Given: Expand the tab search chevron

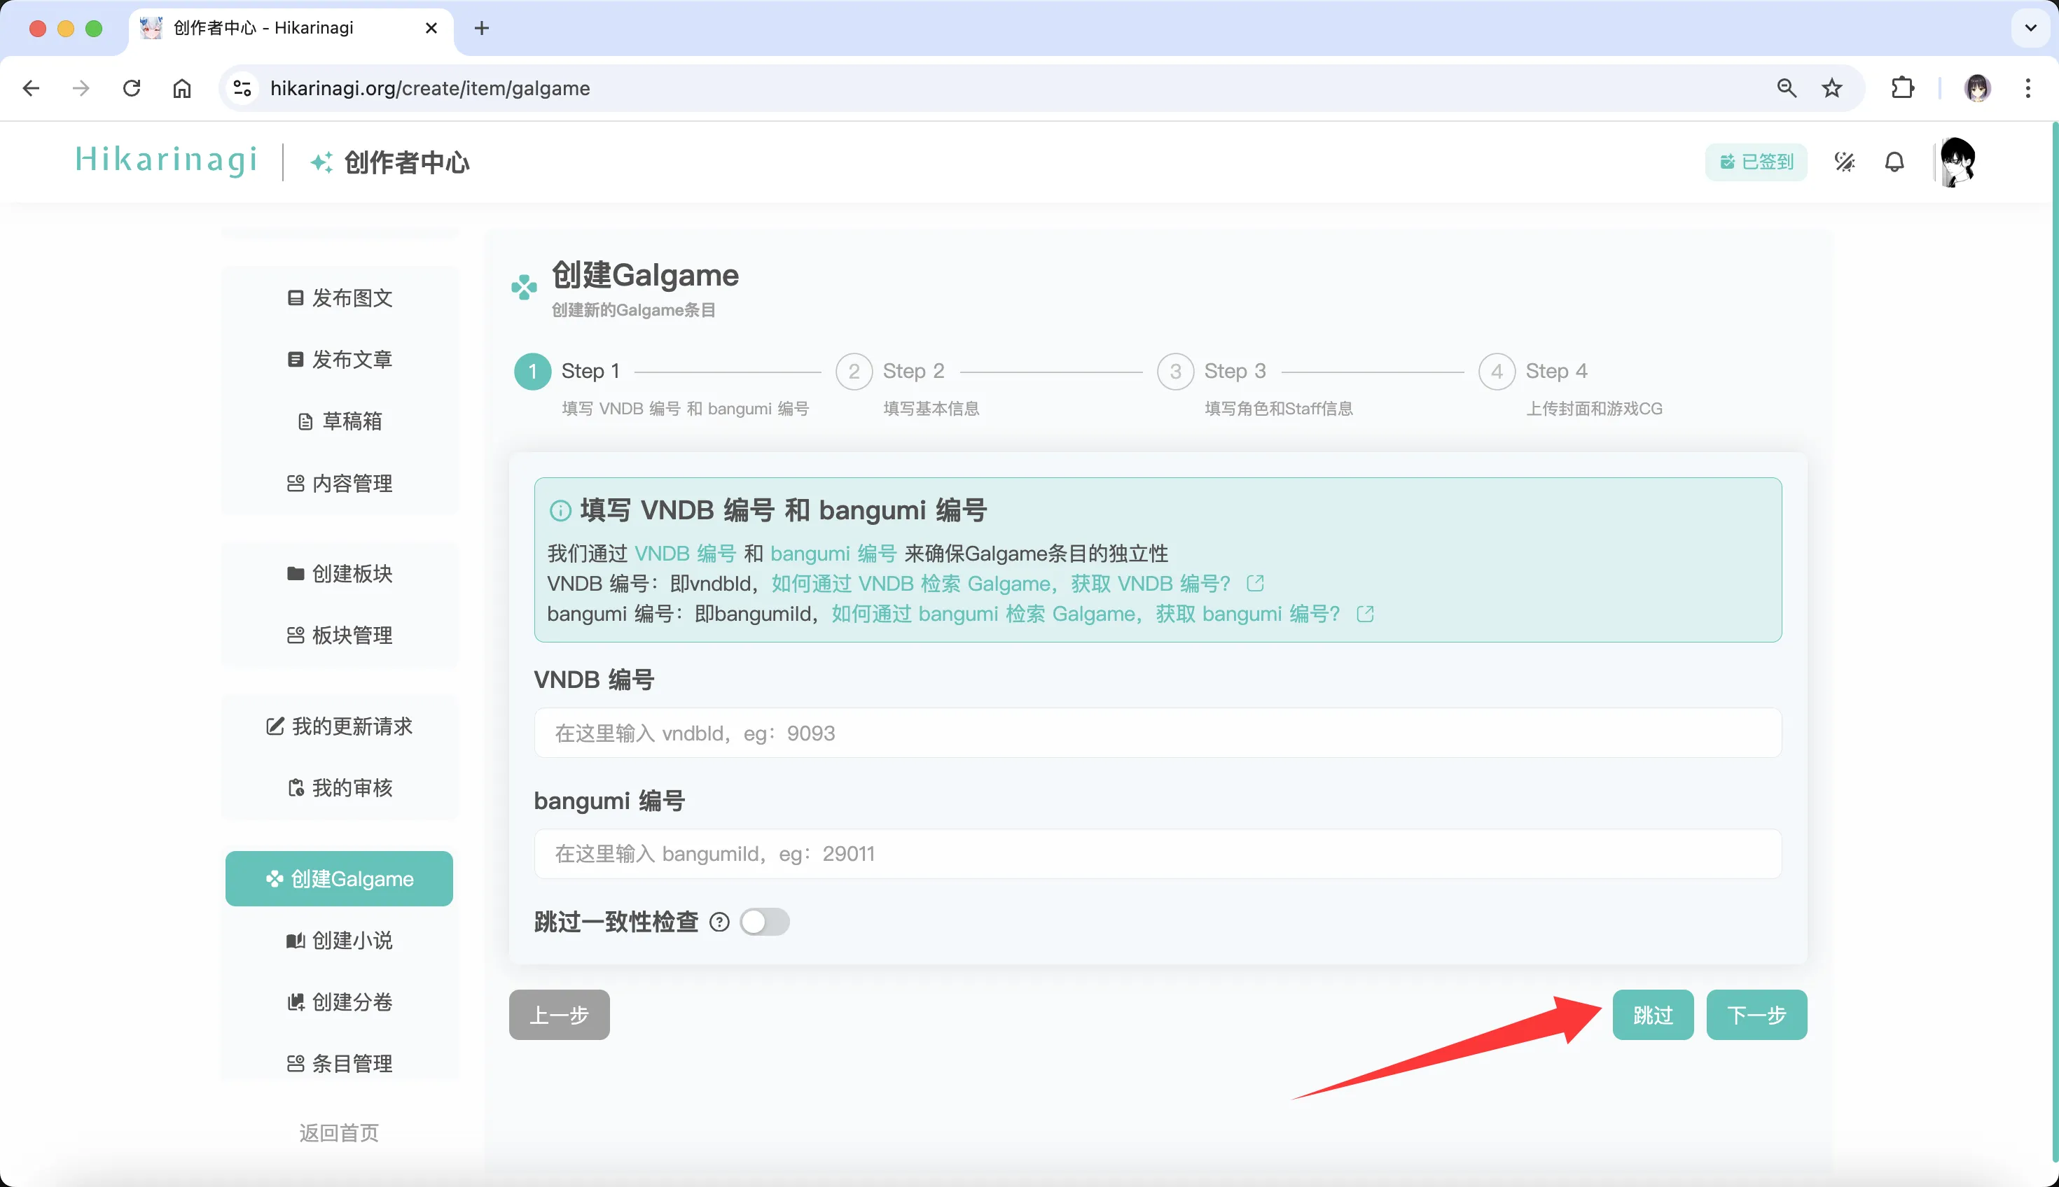Looking at the screenshot, I should coord(2030,29).
